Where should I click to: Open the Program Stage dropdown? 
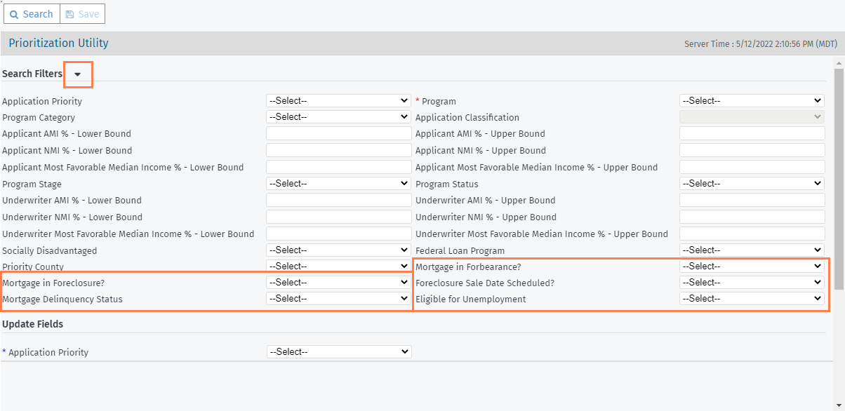point(338,184)
